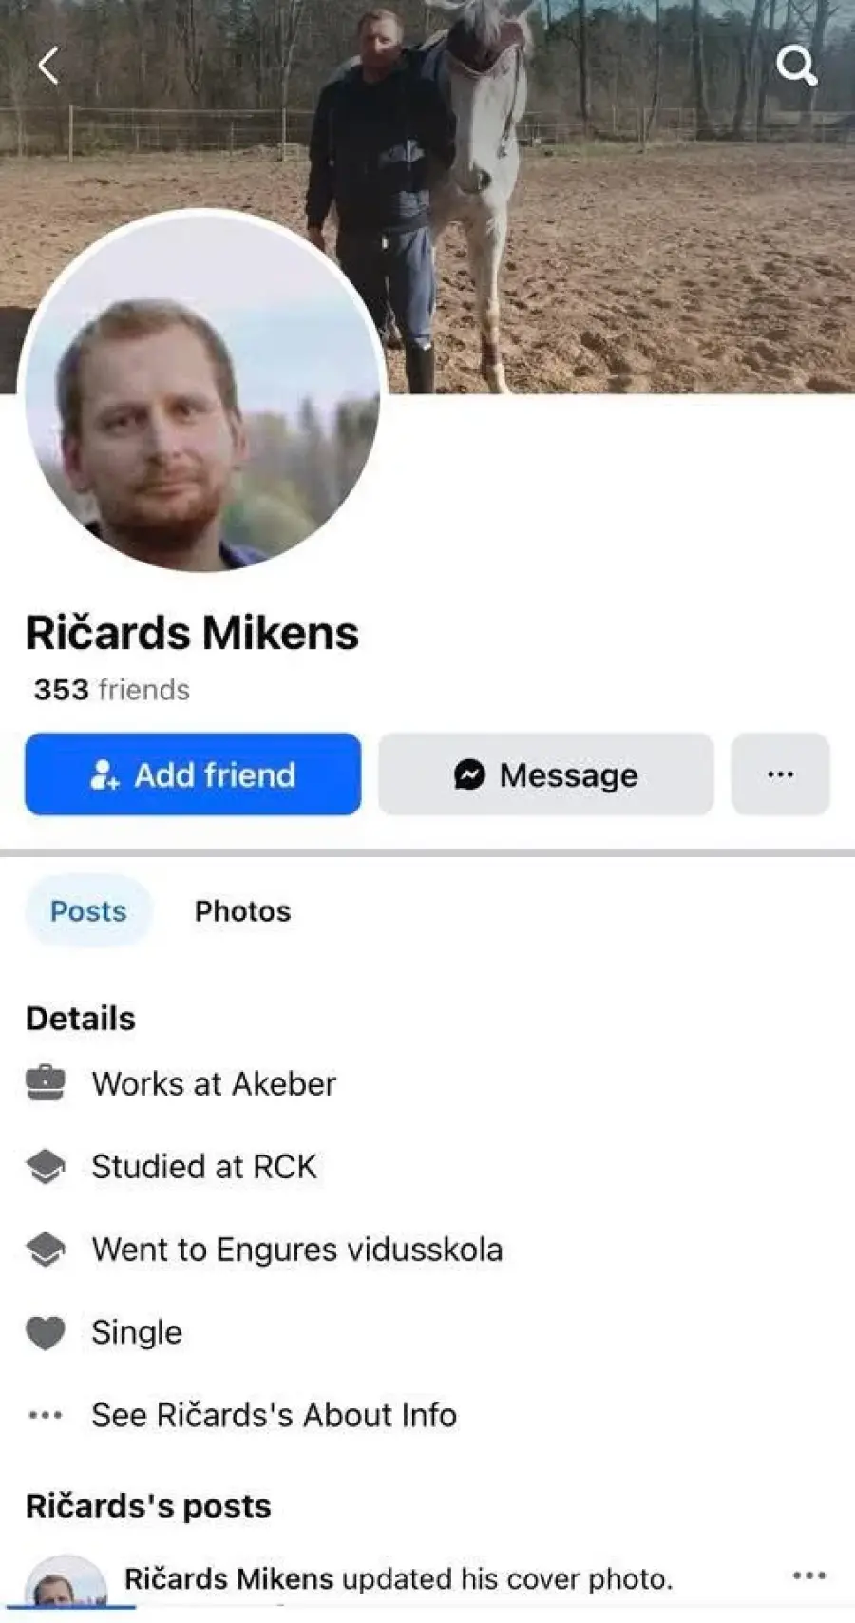Click the Add friend button

pos(193,773)
